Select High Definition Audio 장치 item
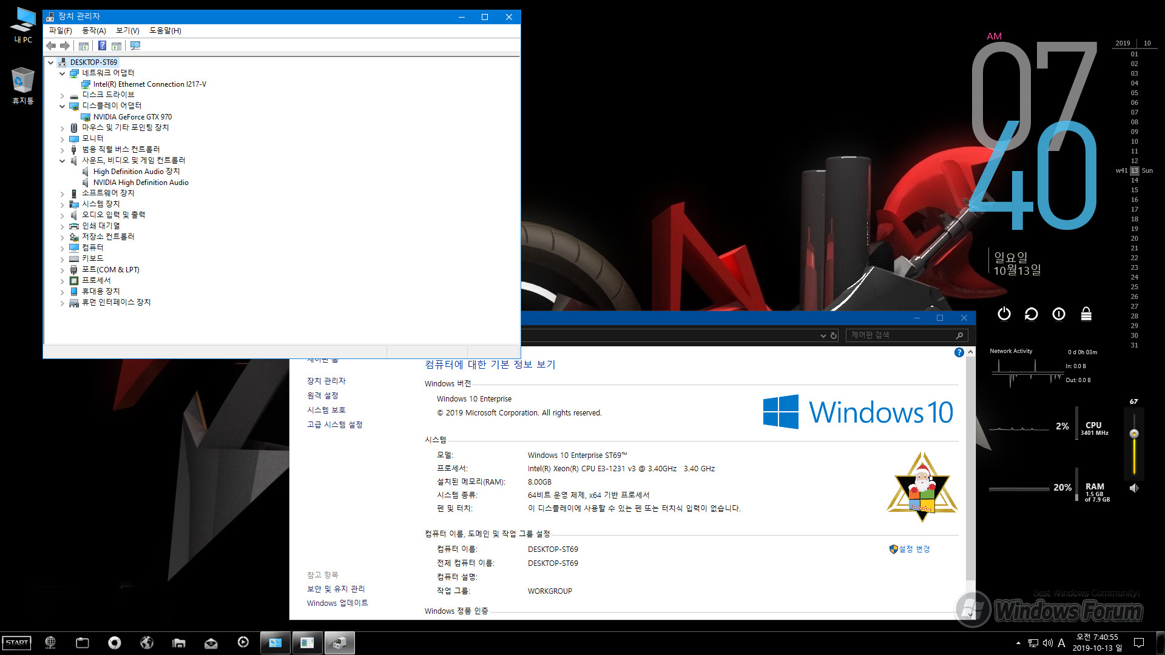This screenshot has width=1165, height=655. 137,172
